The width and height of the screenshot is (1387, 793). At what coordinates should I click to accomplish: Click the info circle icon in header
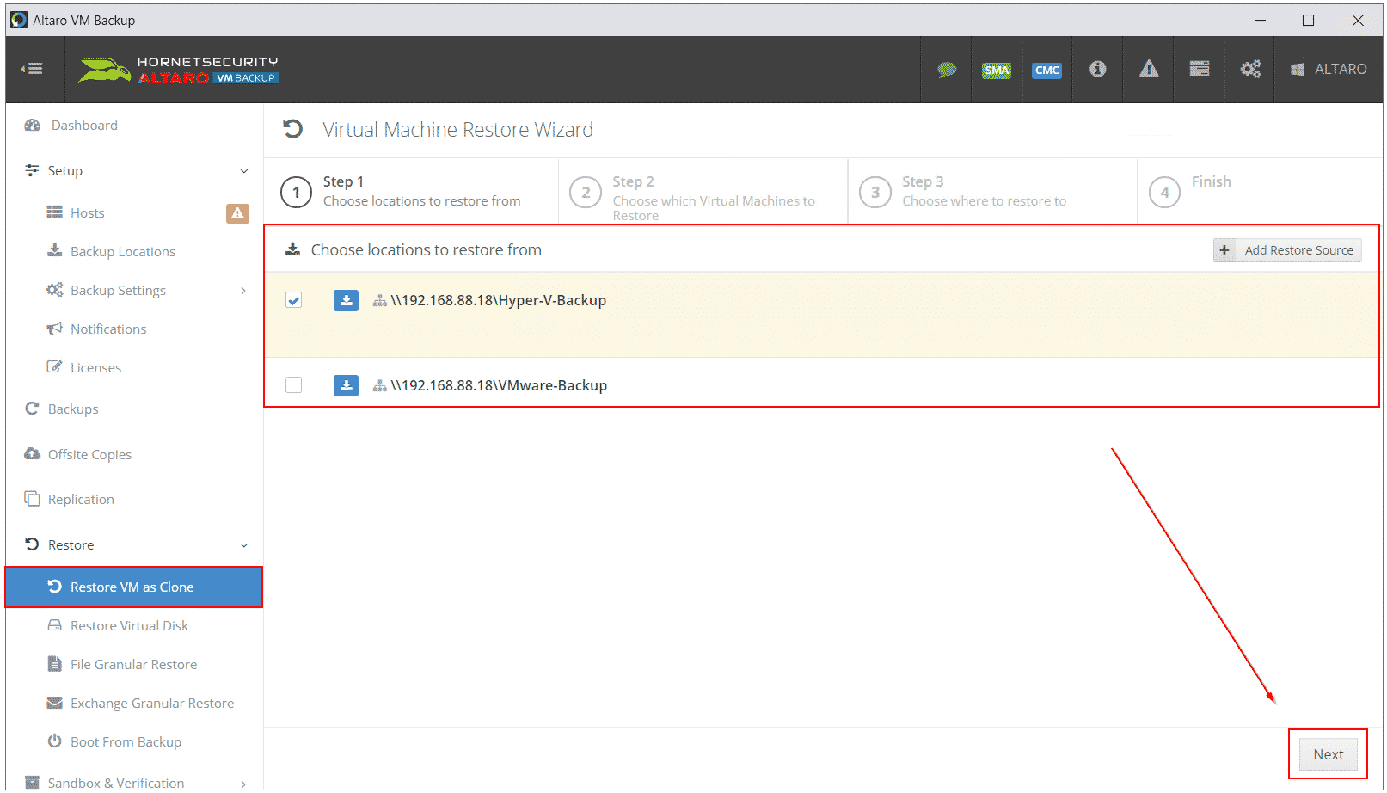pyautogui.click(x=1097, y=69)
